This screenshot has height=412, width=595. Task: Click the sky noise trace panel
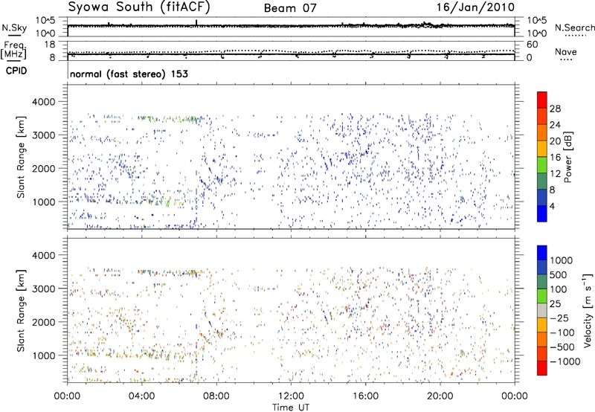click(291, 27)
